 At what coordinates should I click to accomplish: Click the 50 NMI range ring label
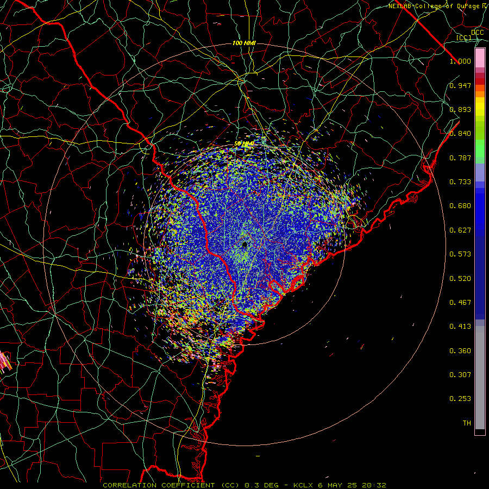tap(244, 144)
